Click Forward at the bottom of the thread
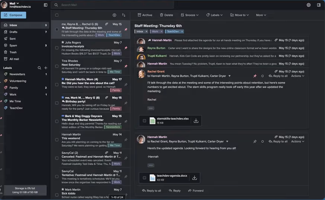The image size is (325, 200). point(196,191)
